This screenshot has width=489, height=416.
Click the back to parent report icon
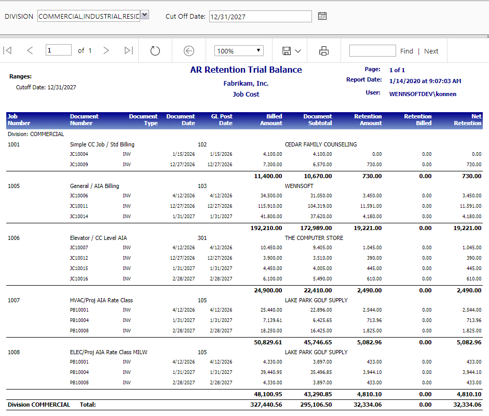coord(189,50)
